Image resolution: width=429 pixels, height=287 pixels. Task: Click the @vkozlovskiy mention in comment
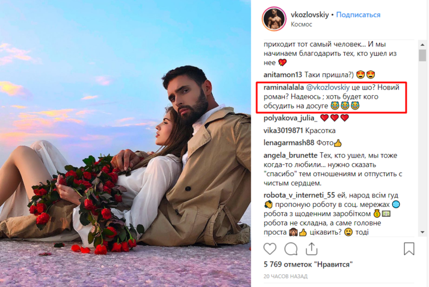[328, 87]
